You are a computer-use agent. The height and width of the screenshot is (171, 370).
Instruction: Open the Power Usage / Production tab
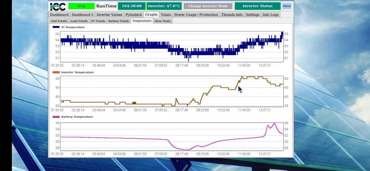pos(196,15)
